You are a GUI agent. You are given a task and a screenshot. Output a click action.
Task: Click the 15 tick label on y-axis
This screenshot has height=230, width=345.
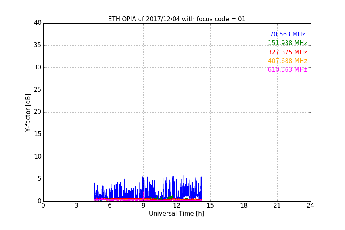38,134
